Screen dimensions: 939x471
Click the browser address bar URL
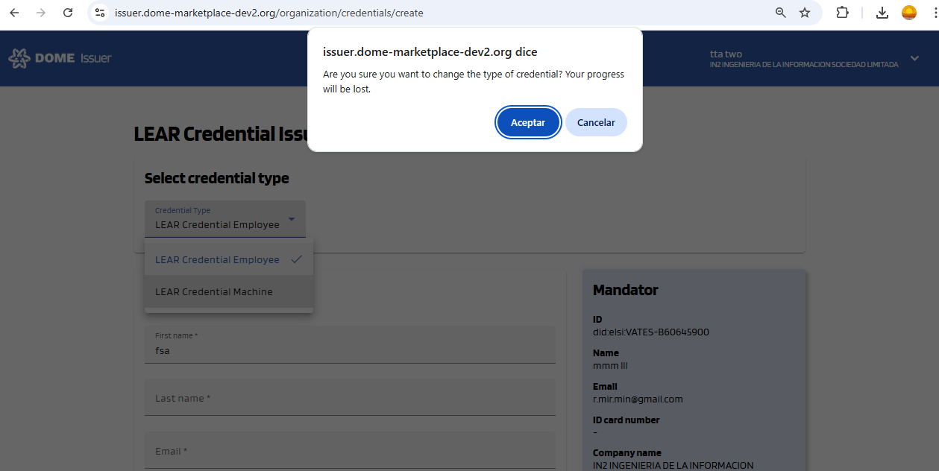coord(268,13)
